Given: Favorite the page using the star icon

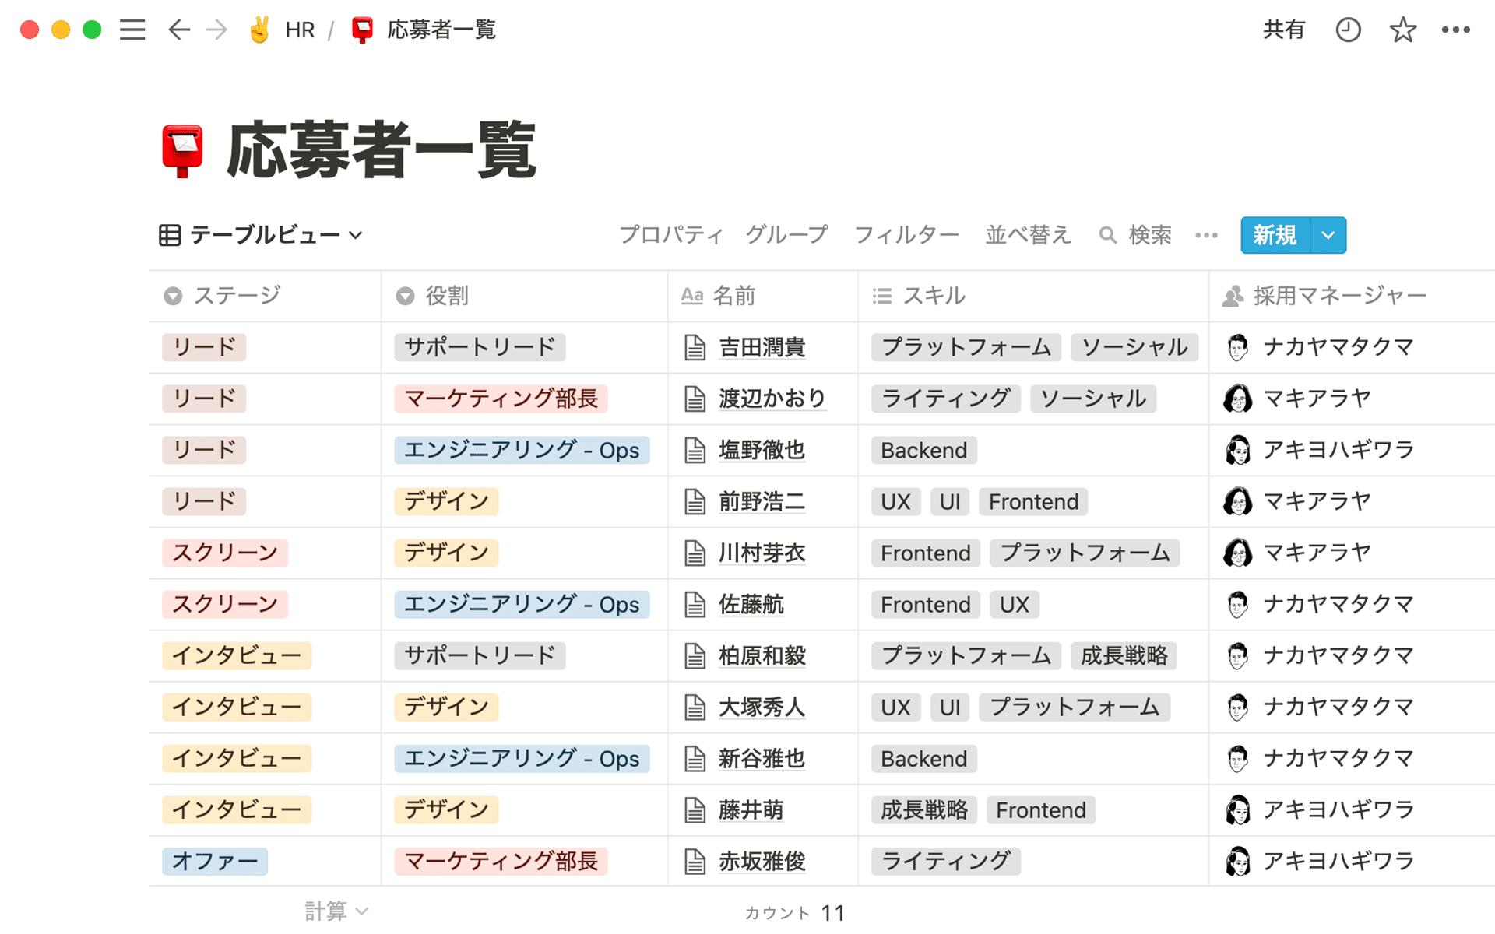Looking at the screenshot, I should [x=1402, y=30].
